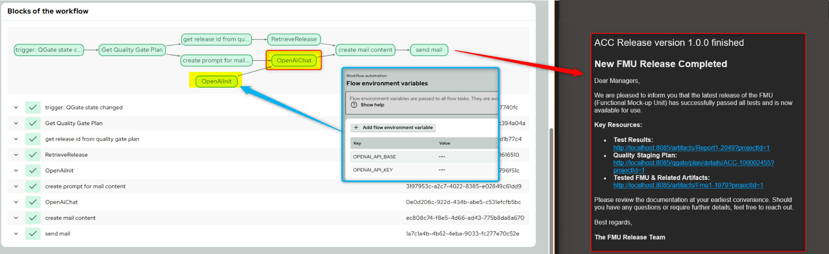Select the create mail content node

[365, 50]
